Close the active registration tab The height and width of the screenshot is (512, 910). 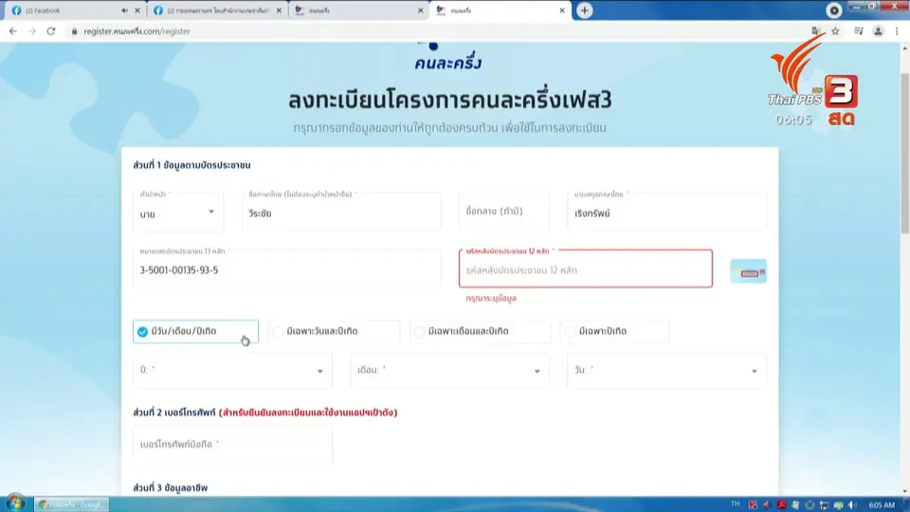click(562, 10)
